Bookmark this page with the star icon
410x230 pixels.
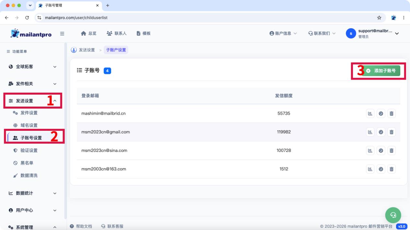(379, 18)
